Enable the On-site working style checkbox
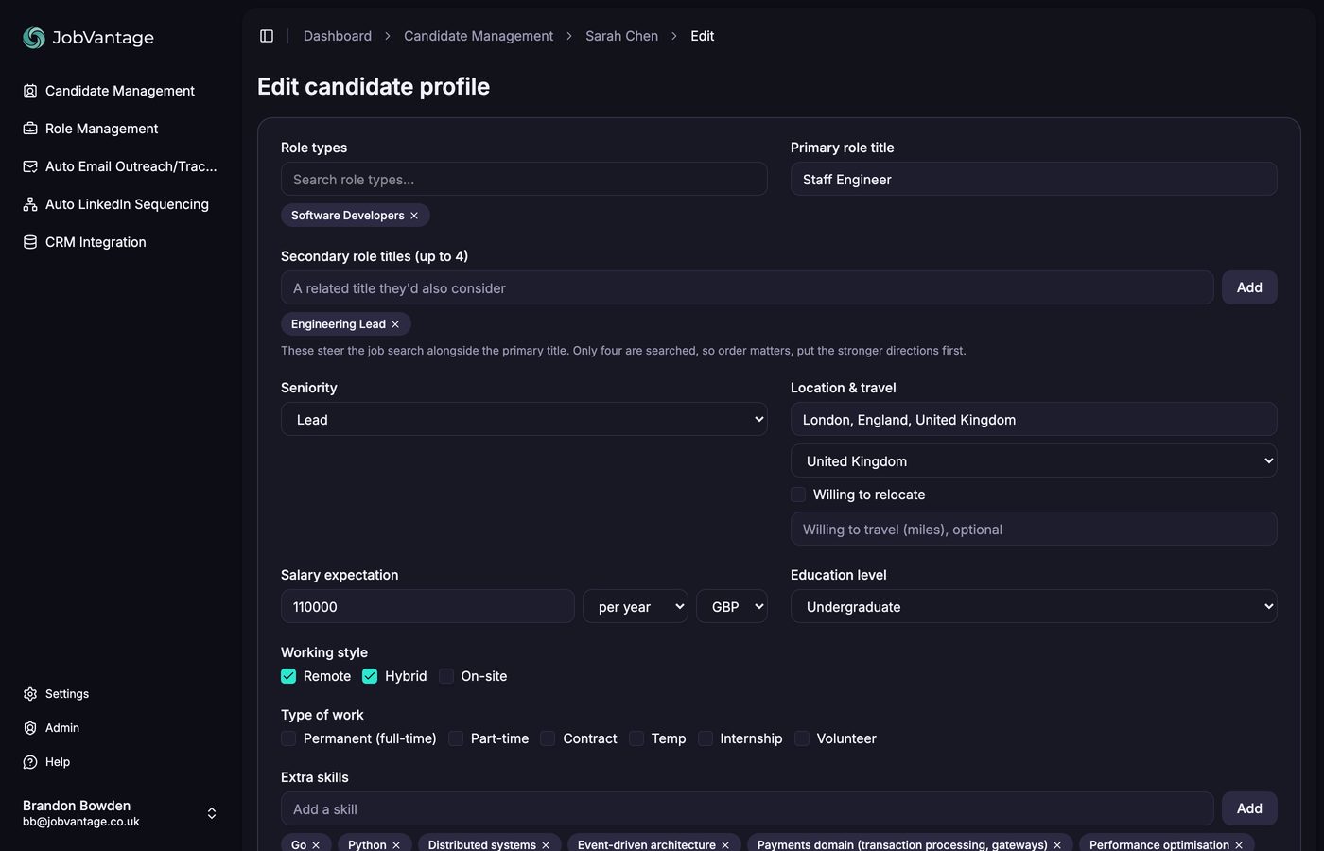This screenshot has height=851, width=1324. pyautogui.click(x=446, y=676)
